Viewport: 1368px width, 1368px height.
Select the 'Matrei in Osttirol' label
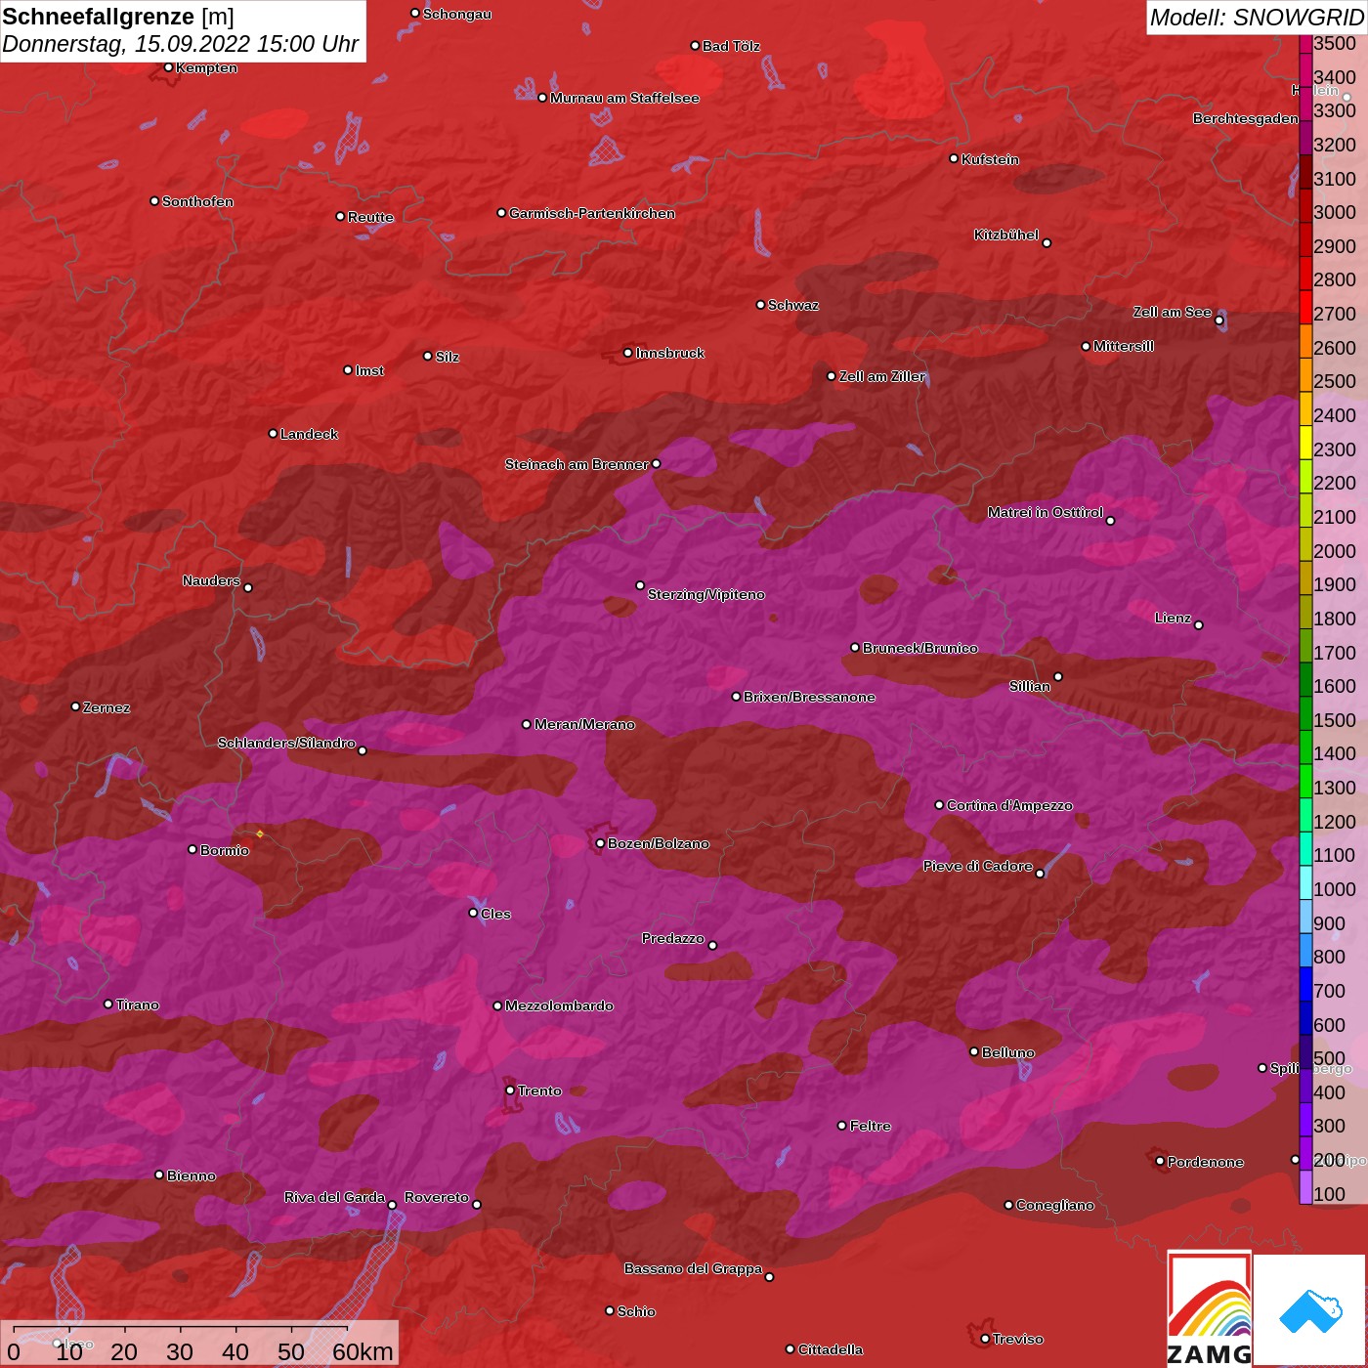coord(1046,512)
